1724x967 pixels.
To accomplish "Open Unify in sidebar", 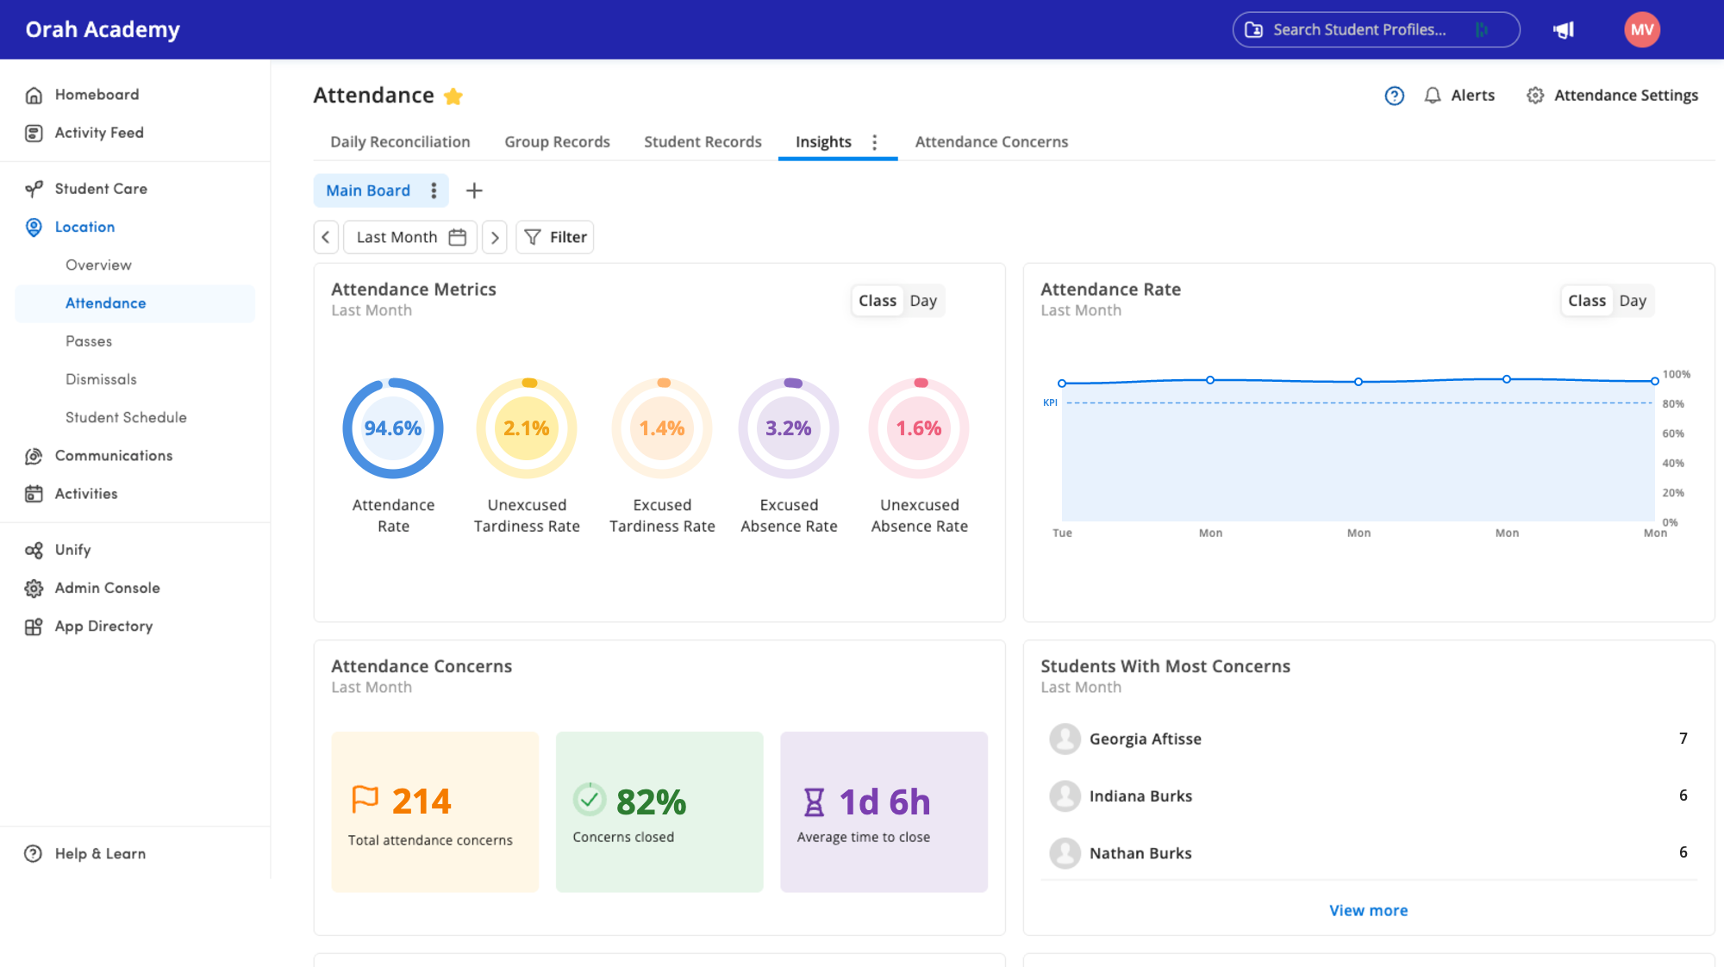I will [72, 550].
